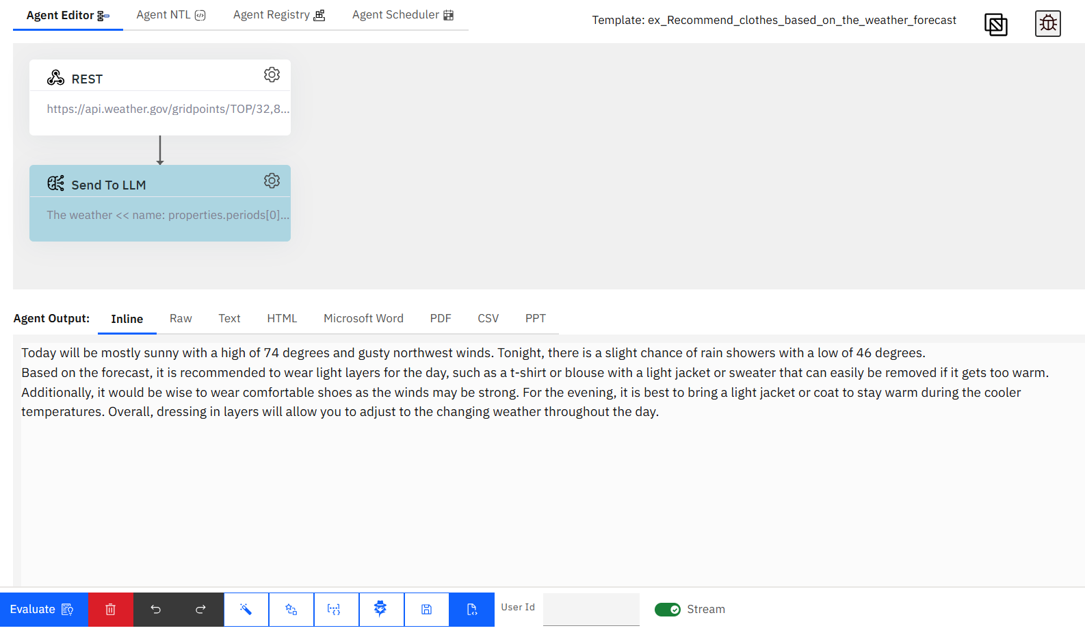Save the agent with the floppy disk icon
Screen dimensions: 1085x637
pos(427,610)
